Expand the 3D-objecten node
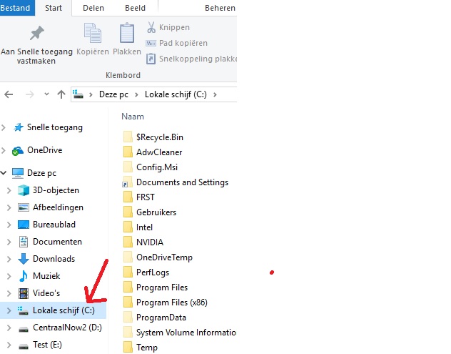Screen dimensions: 451x354 pyautogui.click(x=9, y=190)
